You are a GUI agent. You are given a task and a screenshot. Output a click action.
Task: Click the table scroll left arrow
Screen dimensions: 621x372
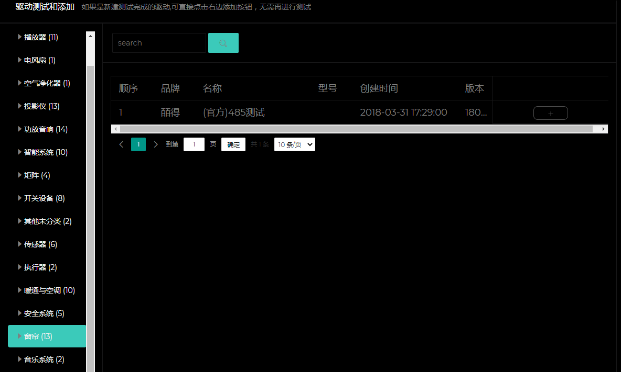click(x=115, y=129)
